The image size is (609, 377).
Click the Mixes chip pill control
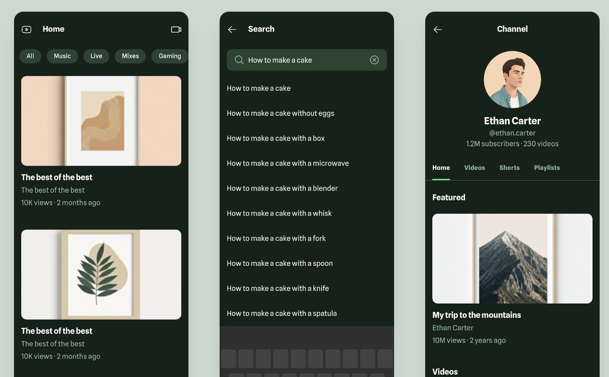(x=130, y=56)
